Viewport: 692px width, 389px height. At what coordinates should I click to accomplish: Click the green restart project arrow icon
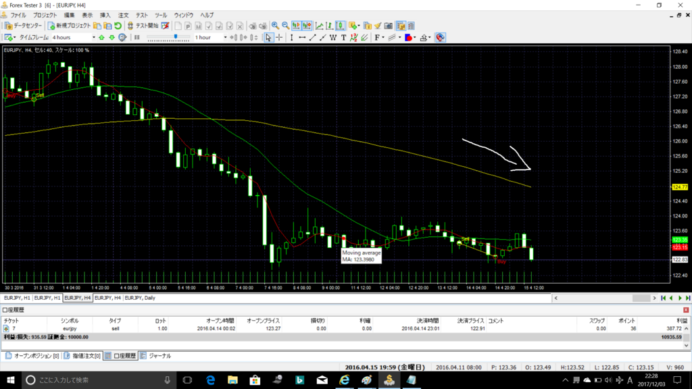118,26
